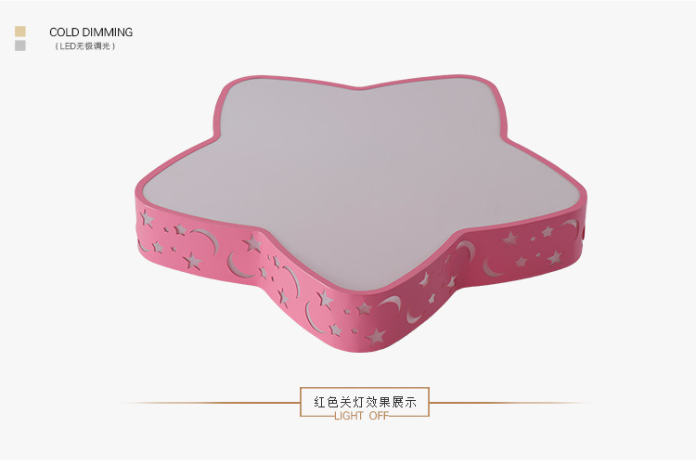Click the top center notch of star rim
This screenshot has height=465, width=696.
(x=359, y=87)
